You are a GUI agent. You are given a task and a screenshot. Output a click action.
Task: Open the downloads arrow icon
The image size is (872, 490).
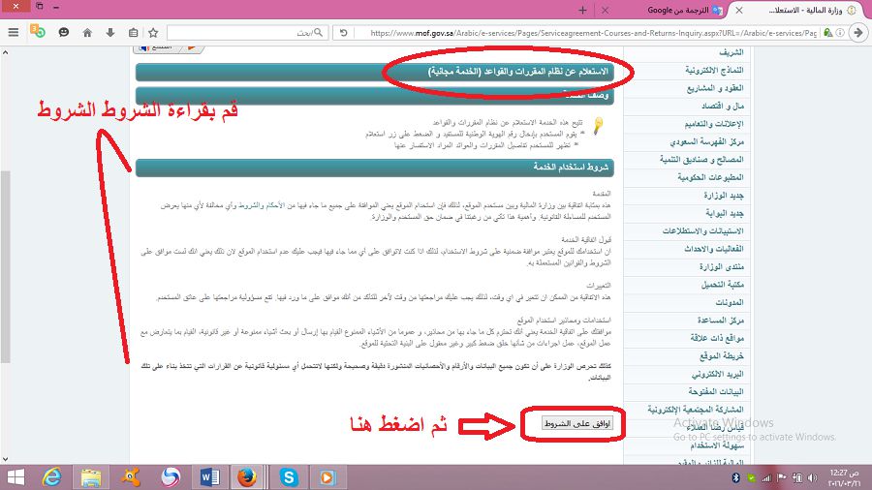point(110,32)
